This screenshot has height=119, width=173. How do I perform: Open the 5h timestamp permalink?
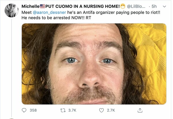pos(154,6)
